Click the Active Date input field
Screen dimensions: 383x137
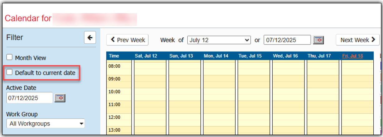click(x=29, y=98)
